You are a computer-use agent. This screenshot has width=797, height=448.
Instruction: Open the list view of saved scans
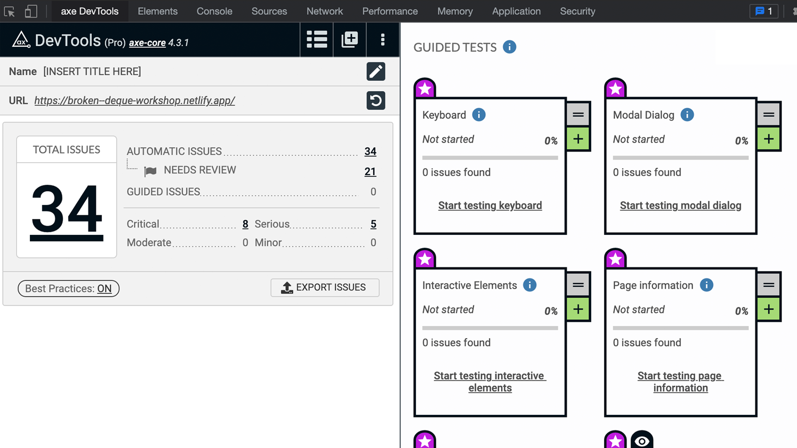click(x=316, y=39)
